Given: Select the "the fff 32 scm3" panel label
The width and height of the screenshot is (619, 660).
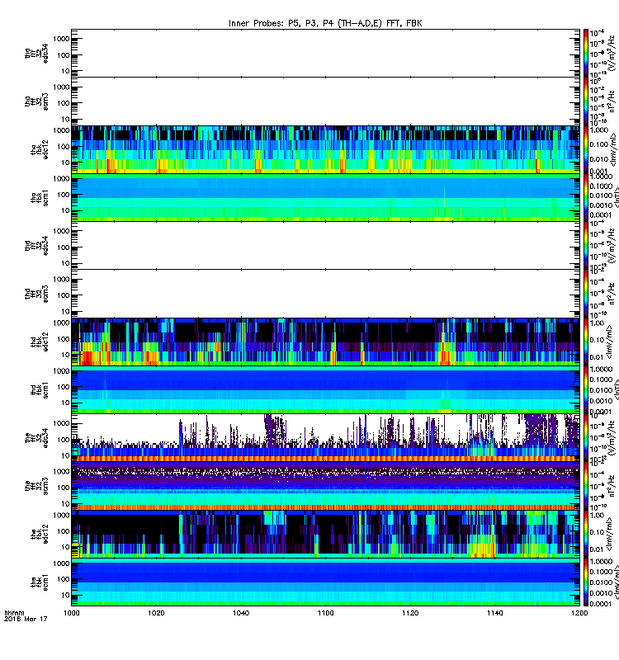Looking at the screenshot, I should (36, 486).
